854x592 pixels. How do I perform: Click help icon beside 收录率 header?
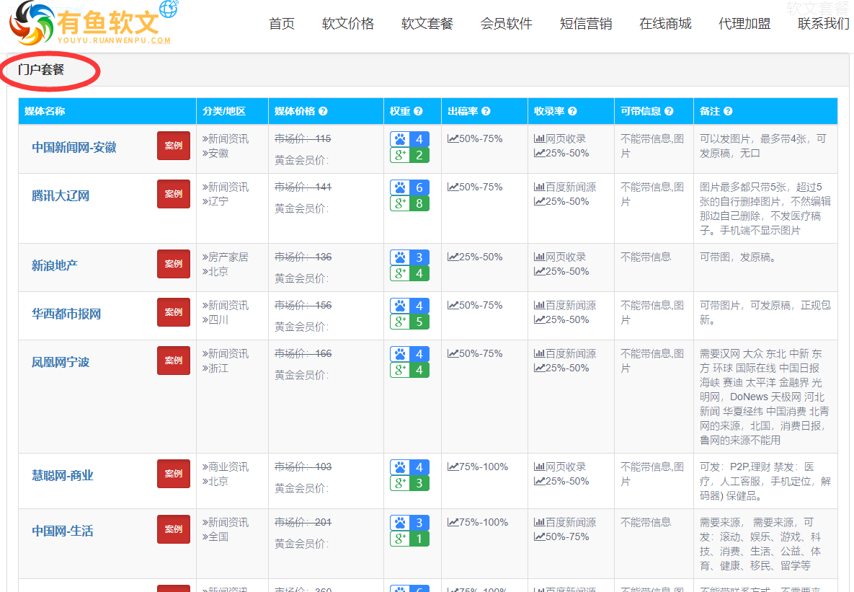(x=572, y=111)
